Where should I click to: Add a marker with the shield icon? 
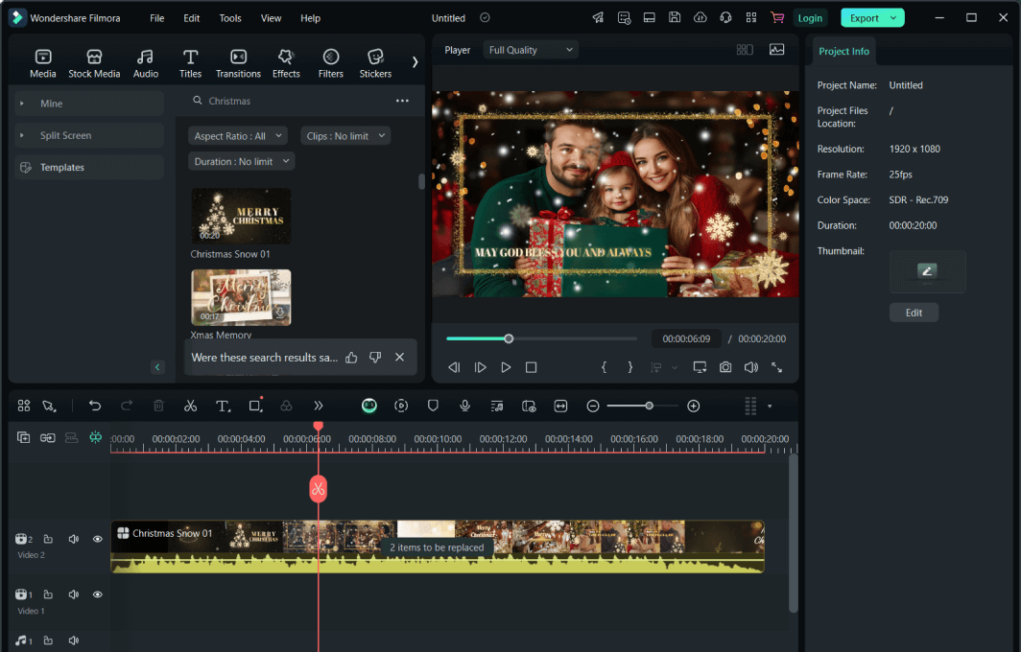pyautogui.click(x=433, y=406)
